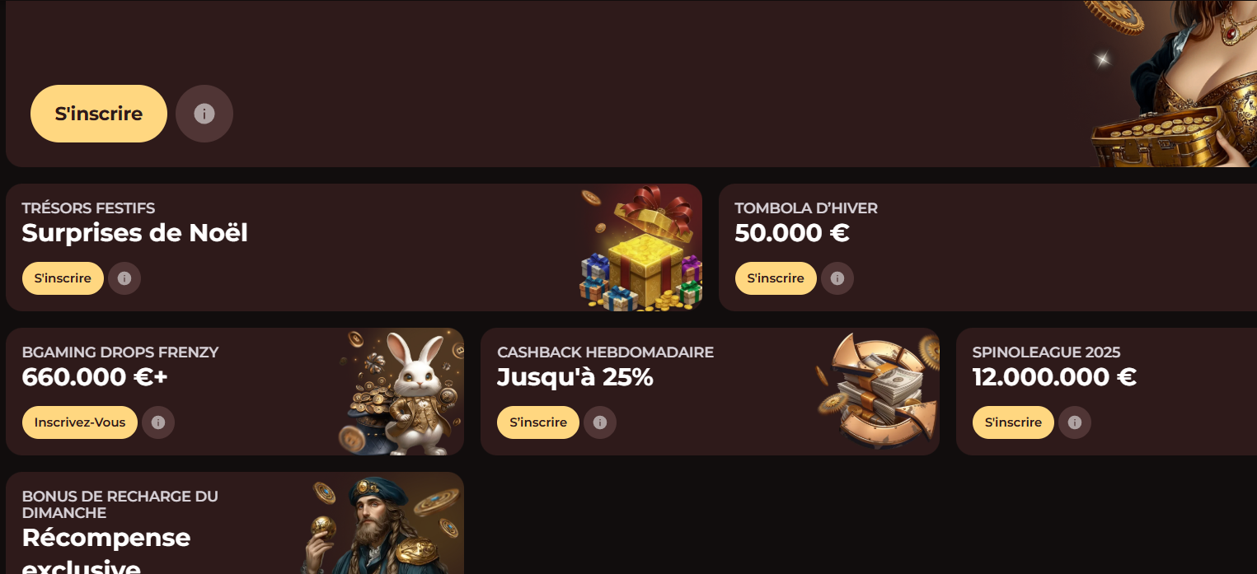Screen dimensions: 1257x574
Task: Click the large S'inscrire banner button
Action: click(x=99, y=114)
